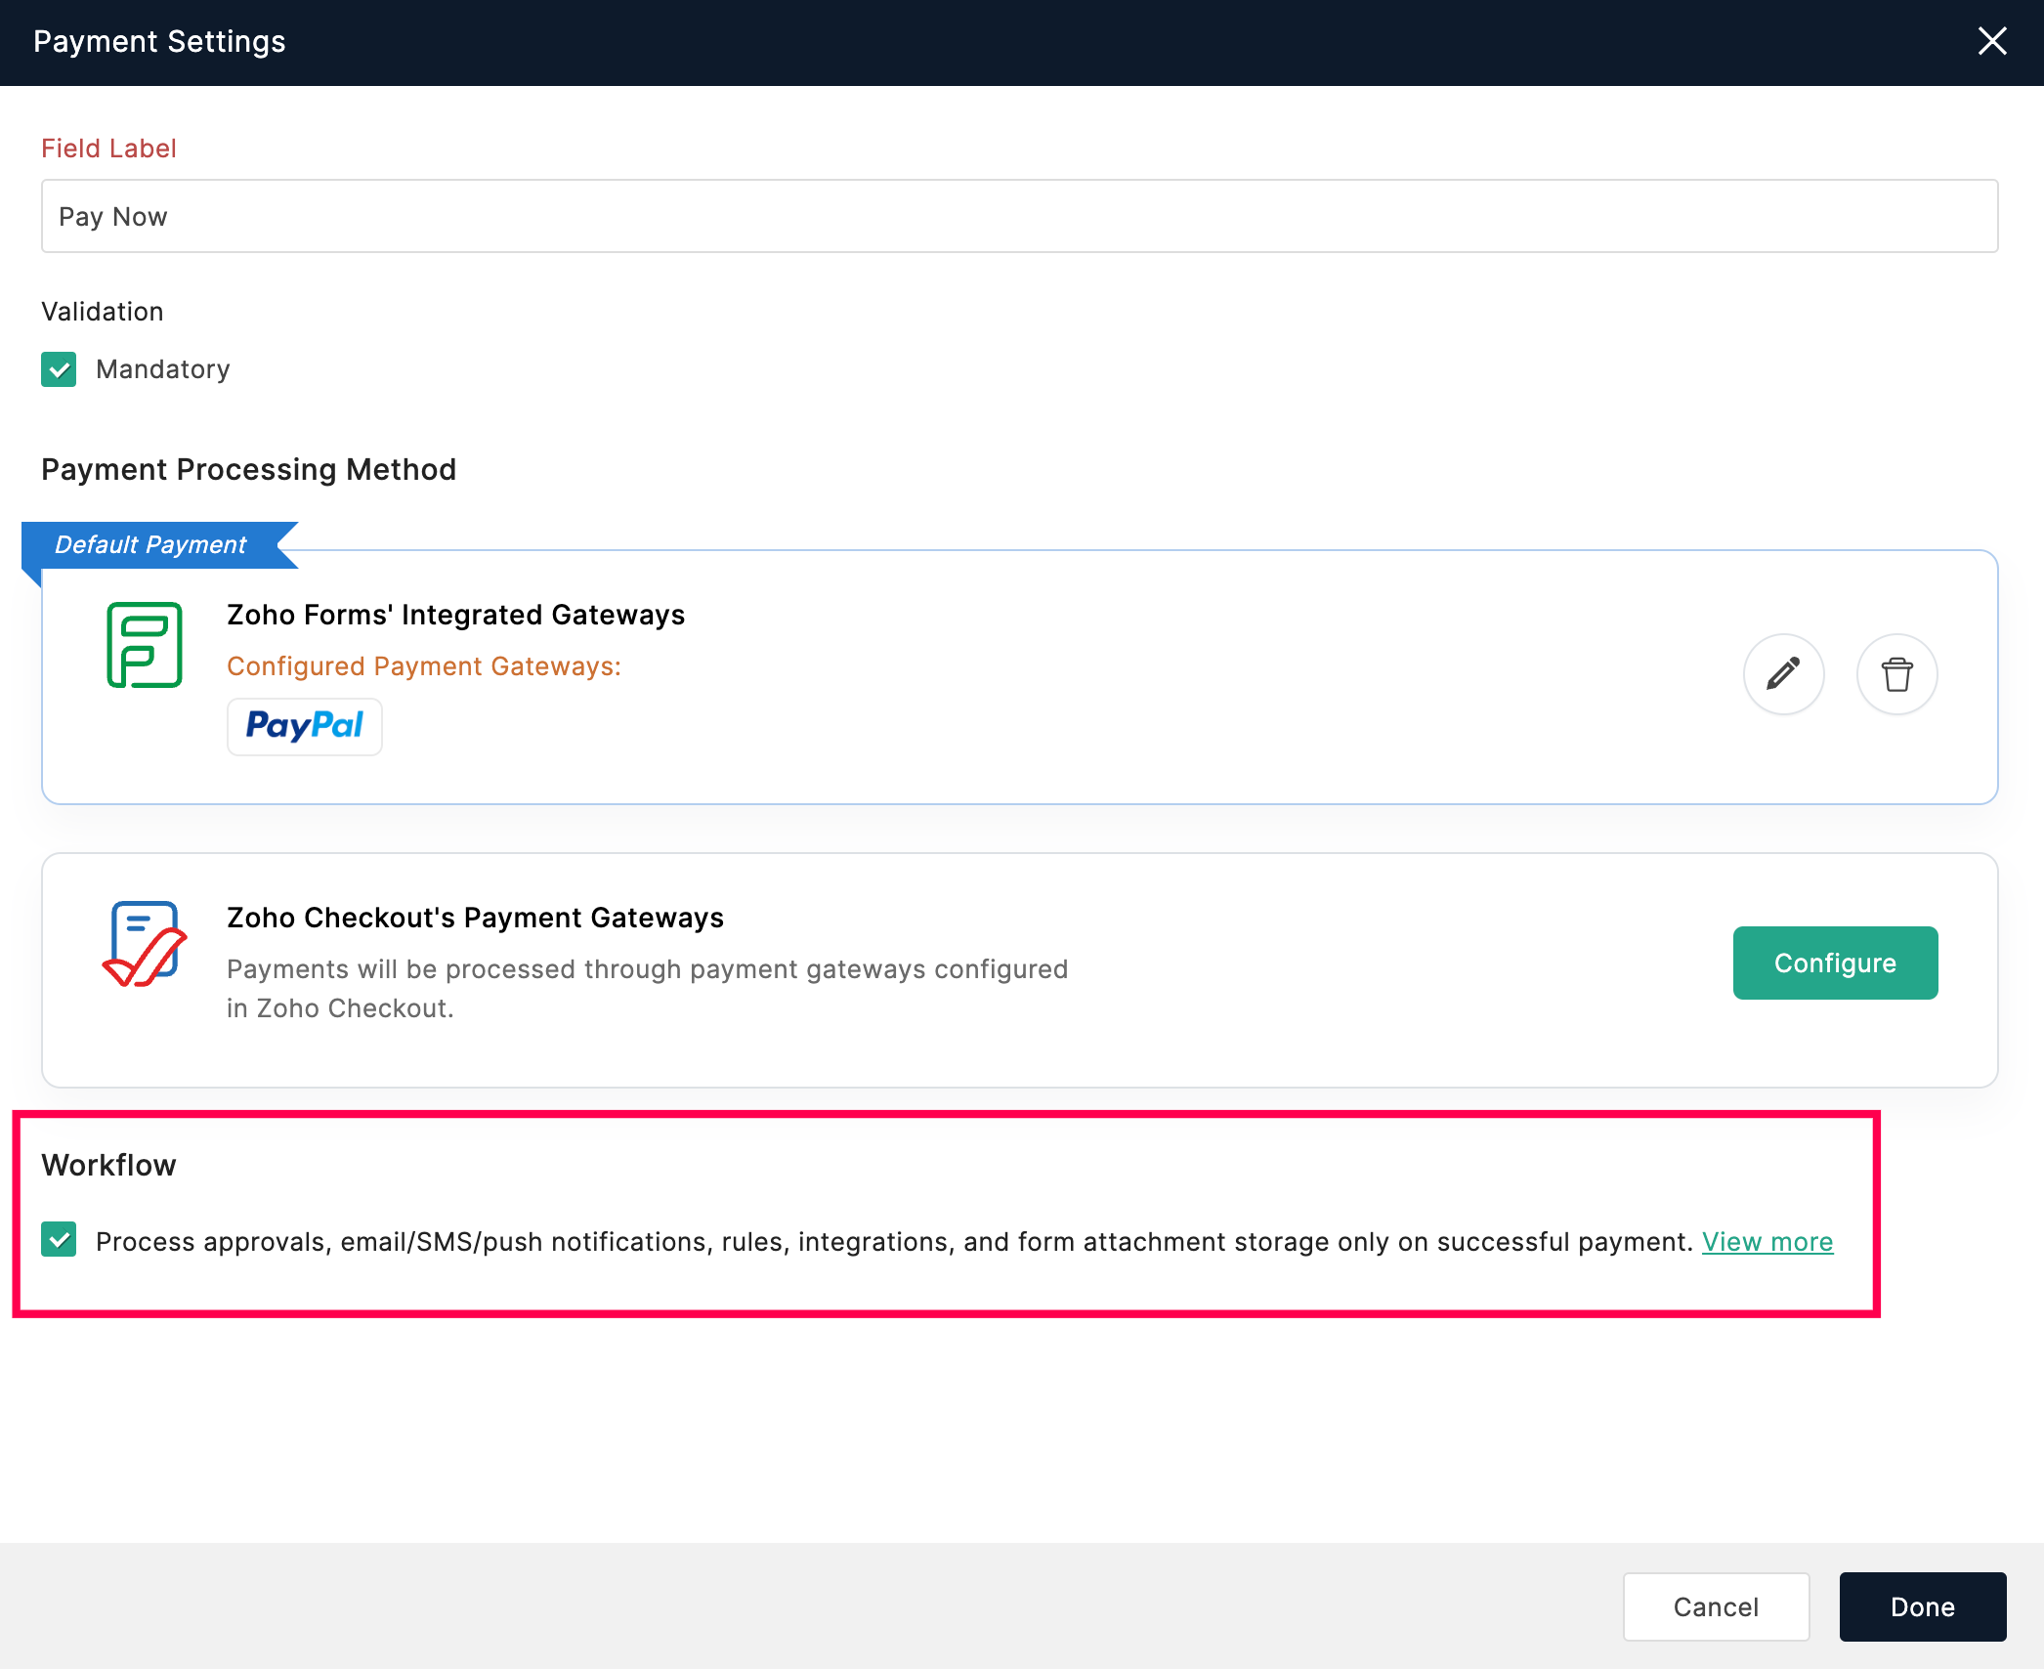
Task: Click the Zoho Checkout's Payment Gateways title
Action: pyautogui.click(x=475, y=918)
